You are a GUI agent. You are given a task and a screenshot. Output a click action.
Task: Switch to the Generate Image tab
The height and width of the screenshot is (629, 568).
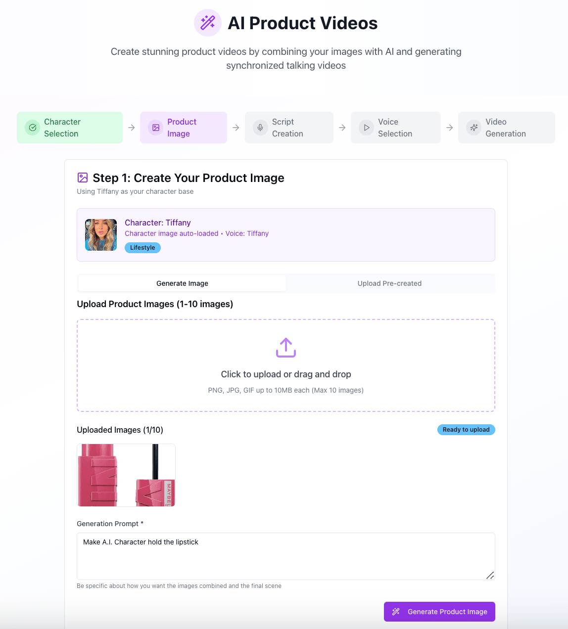click(x=182, y=283)
